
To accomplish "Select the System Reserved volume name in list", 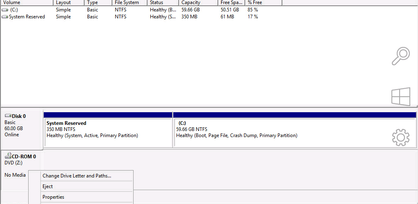I will point(27,17).
